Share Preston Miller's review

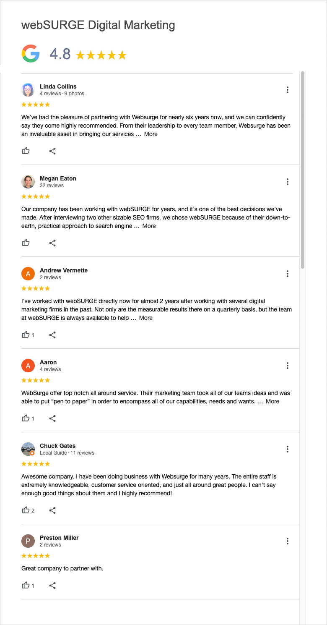tap(52, 586)
